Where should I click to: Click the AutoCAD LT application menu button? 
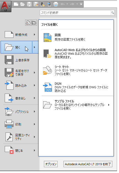(6, 6)
